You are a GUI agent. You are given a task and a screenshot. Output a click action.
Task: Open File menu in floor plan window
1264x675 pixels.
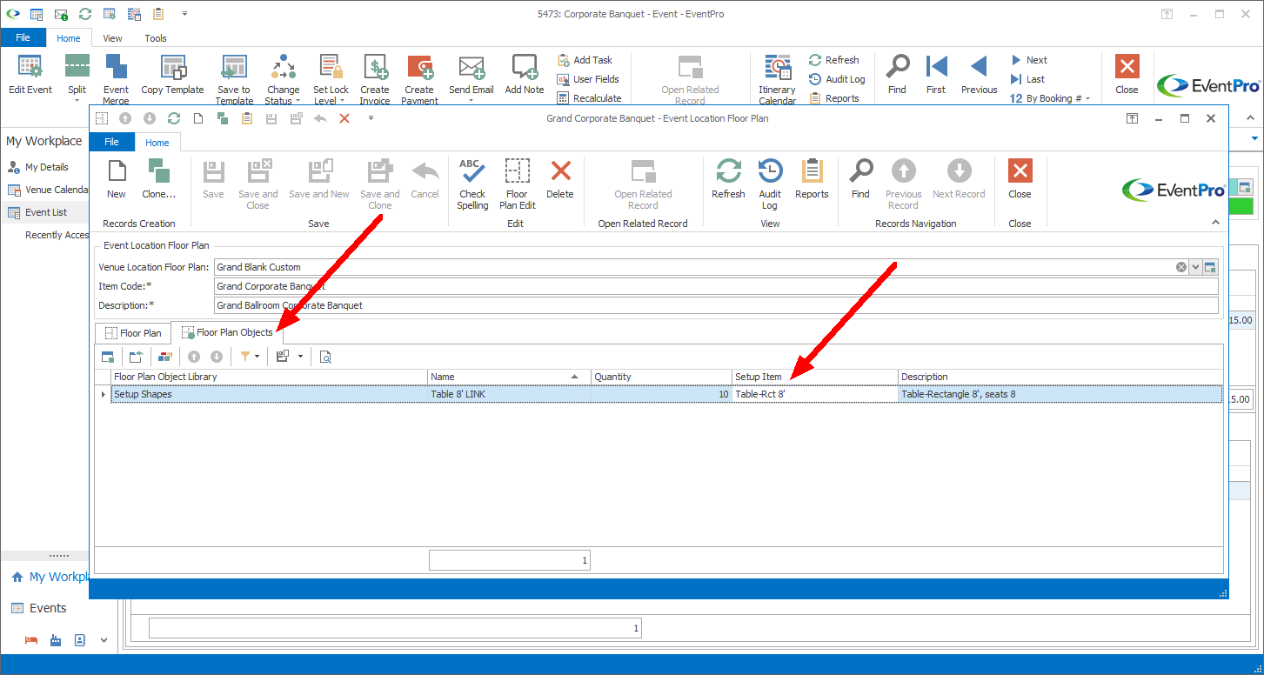(x=111, y=143)
